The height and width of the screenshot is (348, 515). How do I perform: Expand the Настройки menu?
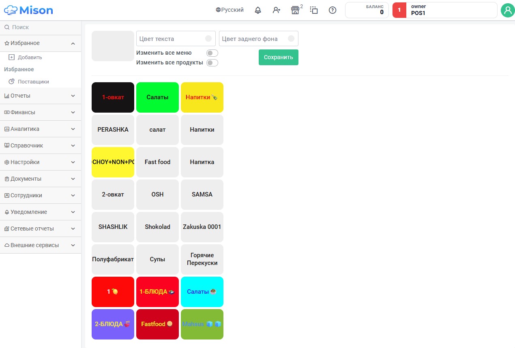point(41,162)
